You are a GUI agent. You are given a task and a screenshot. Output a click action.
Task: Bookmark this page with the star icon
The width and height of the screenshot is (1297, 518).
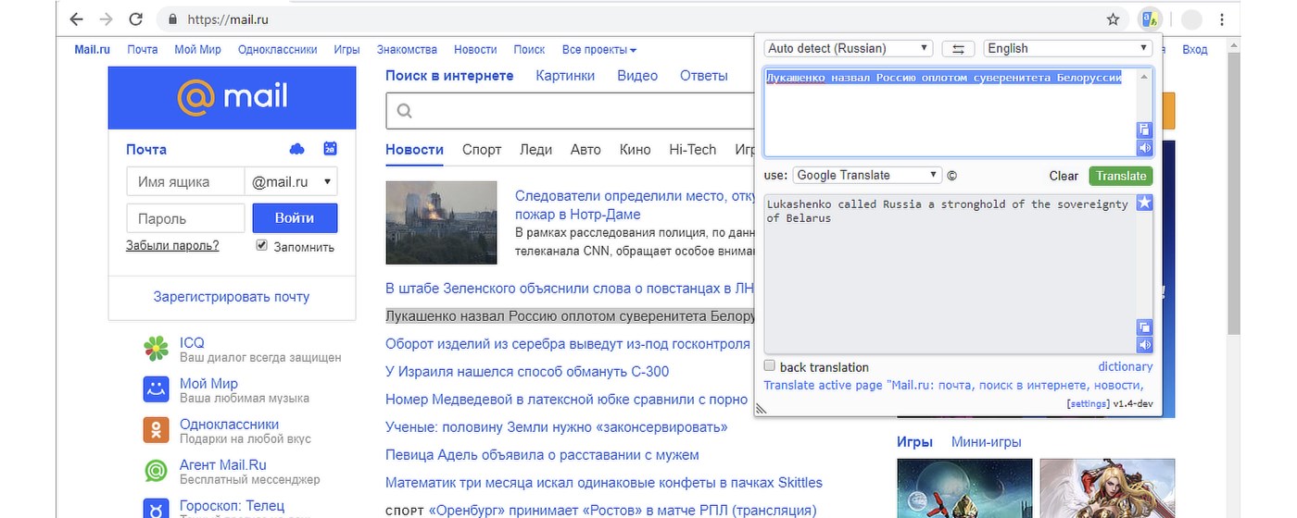coord(1113,18)
